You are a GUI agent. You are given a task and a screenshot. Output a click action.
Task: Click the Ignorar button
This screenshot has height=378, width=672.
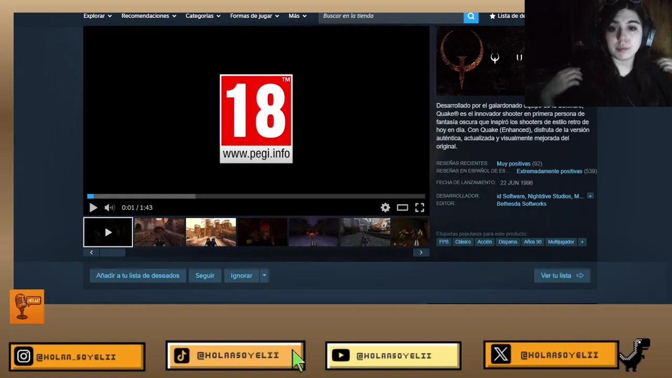click(x=241, y=275)
